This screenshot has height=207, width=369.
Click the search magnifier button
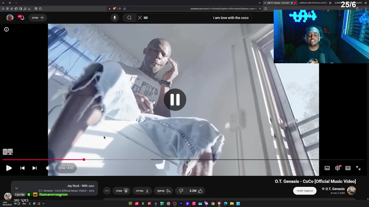(129, 18)
